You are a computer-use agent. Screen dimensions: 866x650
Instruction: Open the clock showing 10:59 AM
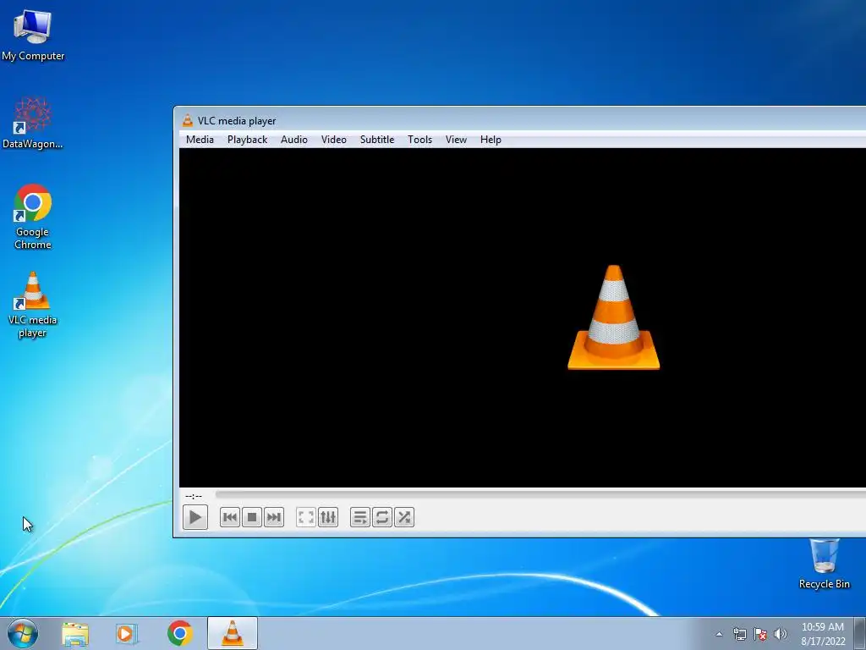pos(823,634)
